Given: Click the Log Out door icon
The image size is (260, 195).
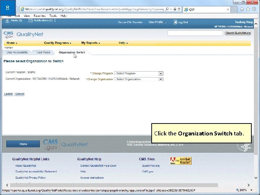Looking at the screenshot, I should 175,22.
